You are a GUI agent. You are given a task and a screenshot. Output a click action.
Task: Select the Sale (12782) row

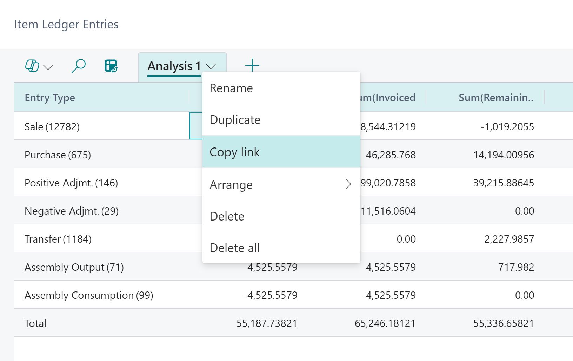pyautogui.click(x=52, y=126)
